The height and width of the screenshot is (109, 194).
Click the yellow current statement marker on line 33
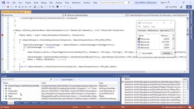click(2, 59)
